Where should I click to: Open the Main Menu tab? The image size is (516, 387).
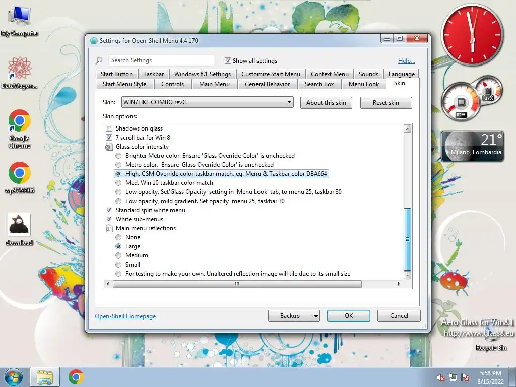[214, 84]
